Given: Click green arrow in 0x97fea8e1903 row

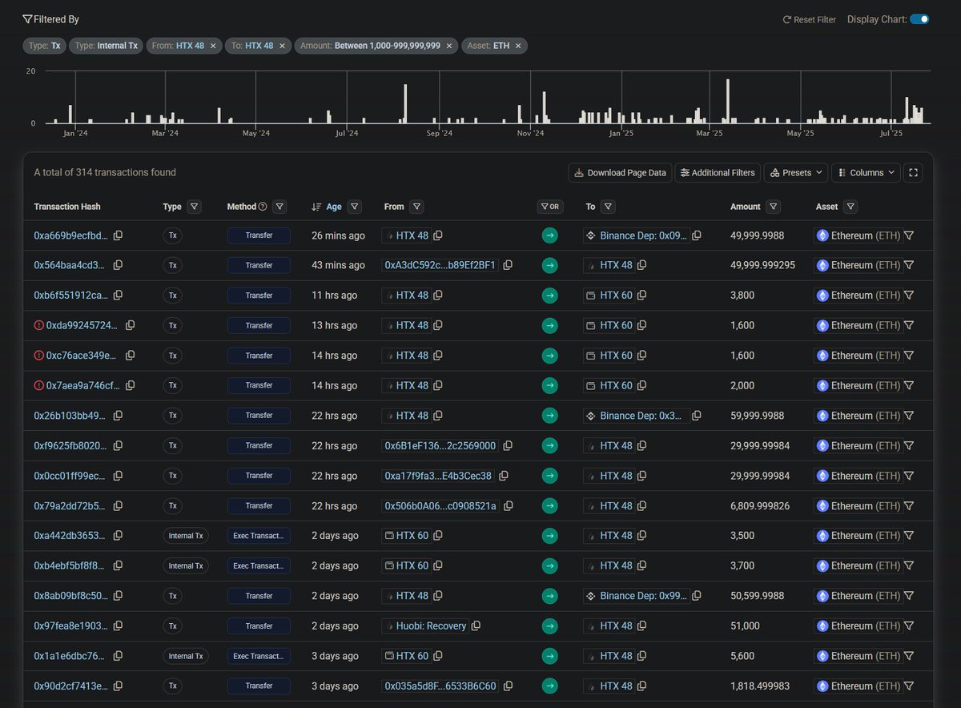Looking at the screenshot, I should tap(549, 626).
